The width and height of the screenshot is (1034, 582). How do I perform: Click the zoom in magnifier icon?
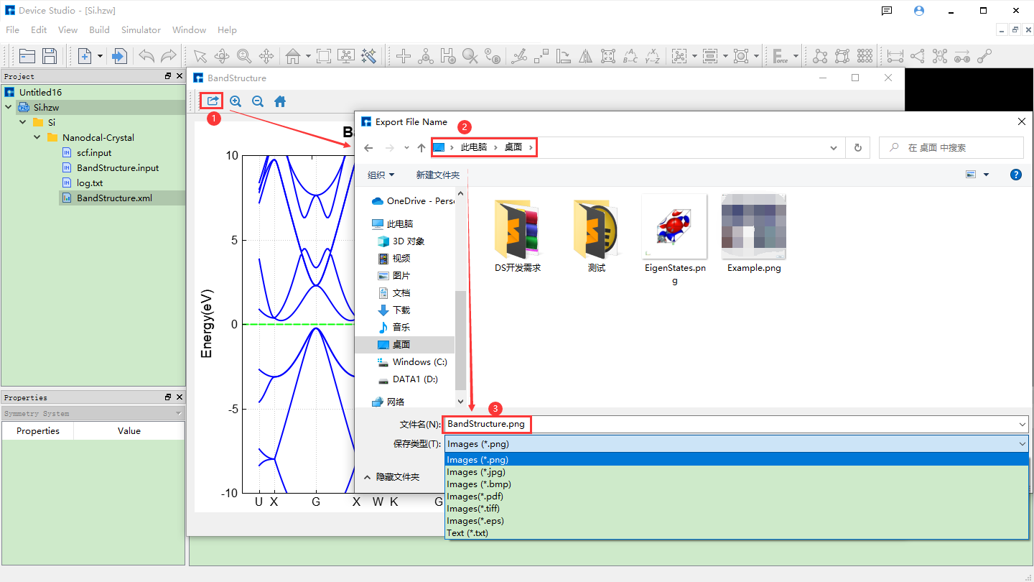pyautogui.click(x=236, y=102)
